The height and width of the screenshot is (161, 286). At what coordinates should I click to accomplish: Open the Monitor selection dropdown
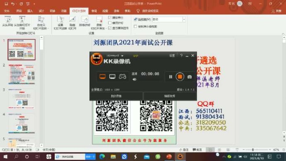point(184,19)
